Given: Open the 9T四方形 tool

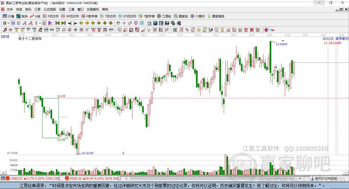Looking at the screenshot, I should tap(127, 16).
